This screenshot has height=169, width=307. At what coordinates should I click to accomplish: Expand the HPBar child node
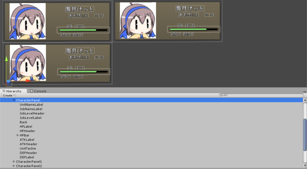click(x=18, y=135)
